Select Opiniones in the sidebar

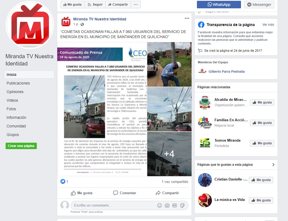[15, 92]
